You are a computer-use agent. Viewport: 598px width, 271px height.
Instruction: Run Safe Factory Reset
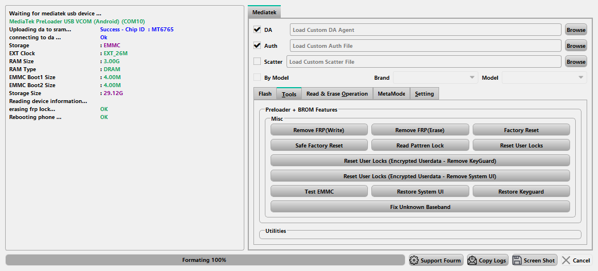pos(319,145)
